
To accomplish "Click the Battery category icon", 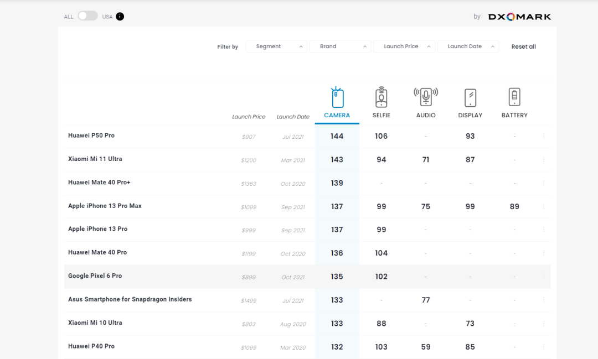I will coord(514,97).
